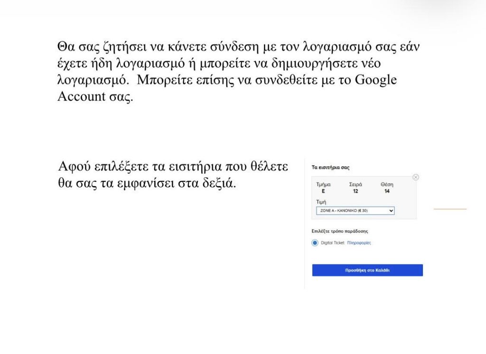Open the ZONE A - ΚΑΝΟΝΙΚΟ price dropdown
Viewport: 486px width, 354px height.
pyautogui.click(x=355, y=211)
